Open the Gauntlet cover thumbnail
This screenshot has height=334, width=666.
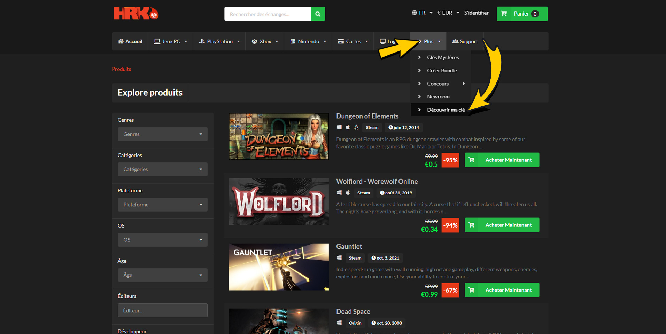pos(279,267)
